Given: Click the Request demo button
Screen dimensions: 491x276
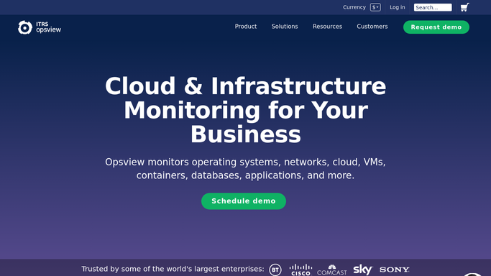Looking at the screenshot, I should pos(436,27).
